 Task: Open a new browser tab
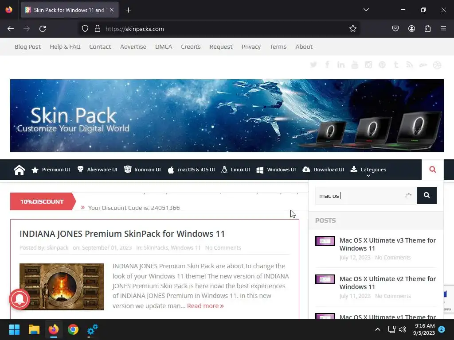[128, 10]
